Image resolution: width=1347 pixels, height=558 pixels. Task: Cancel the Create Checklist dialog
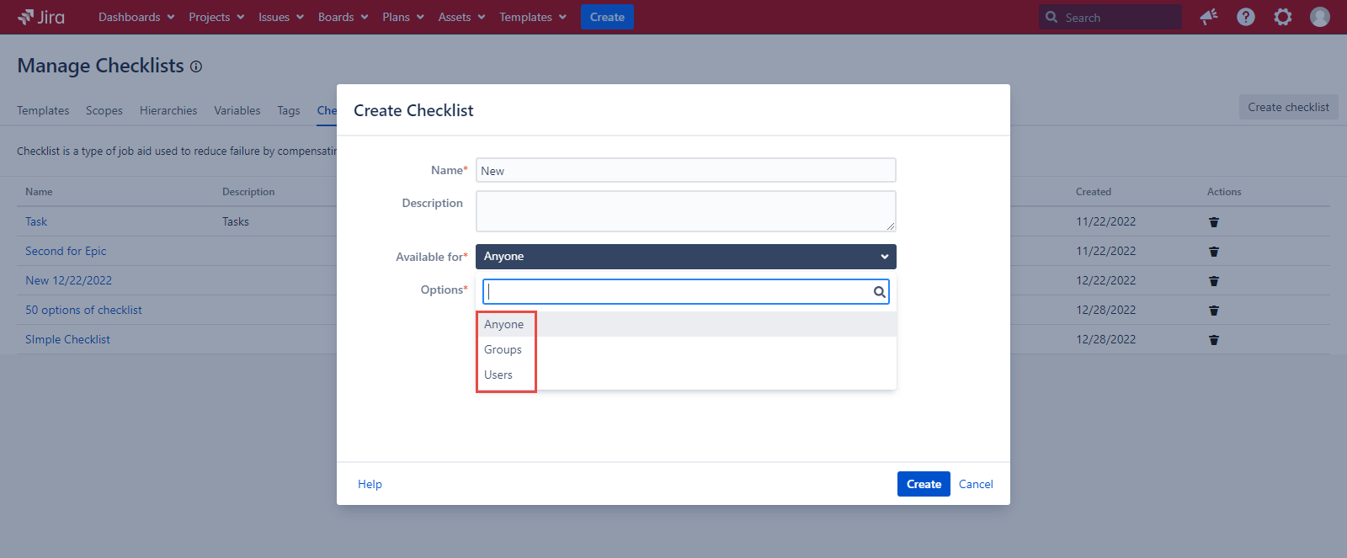pos(976,484)
